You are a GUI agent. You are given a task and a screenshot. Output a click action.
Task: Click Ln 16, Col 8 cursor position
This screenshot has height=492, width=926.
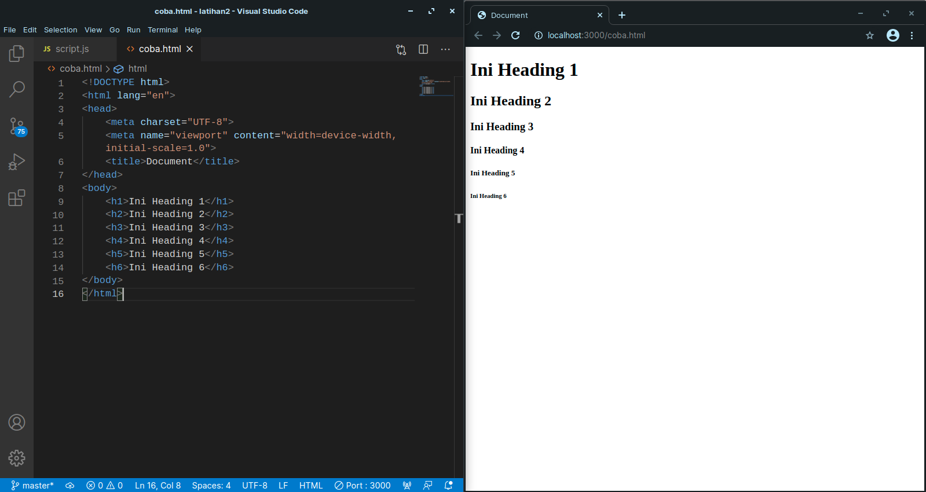[158, 486]
